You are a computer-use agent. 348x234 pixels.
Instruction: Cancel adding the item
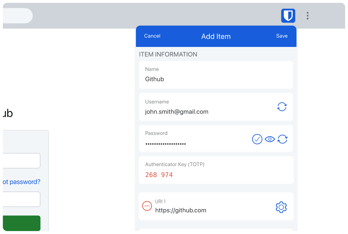pyautogui.click(x=152, y=36)
